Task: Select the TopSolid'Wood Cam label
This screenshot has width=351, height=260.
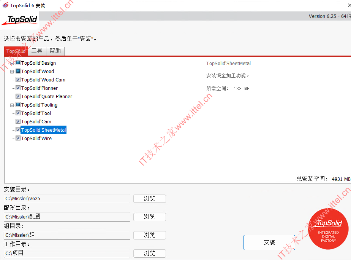Action: 43,80
